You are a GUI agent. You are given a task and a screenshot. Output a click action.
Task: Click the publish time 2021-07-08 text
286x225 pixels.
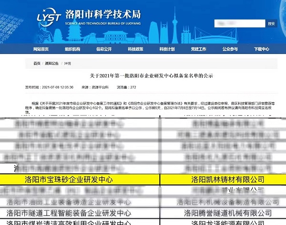click(49, 87)
